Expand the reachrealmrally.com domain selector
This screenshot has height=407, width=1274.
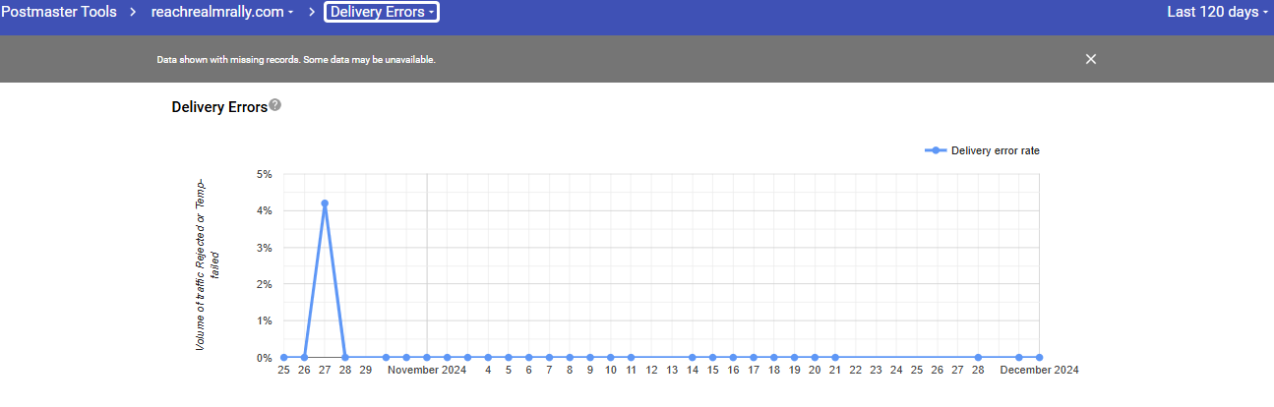(221, 12)
